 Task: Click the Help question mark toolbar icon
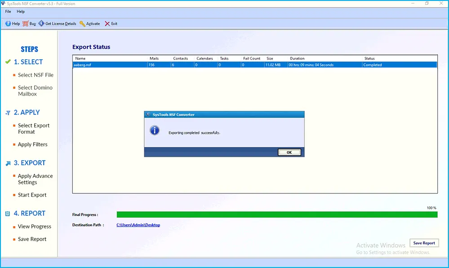point(8,24)
